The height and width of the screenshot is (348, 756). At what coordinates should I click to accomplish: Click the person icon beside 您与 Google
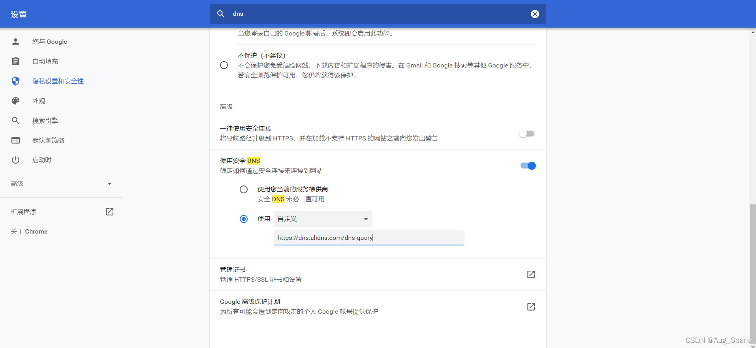[x=16, y=41]
